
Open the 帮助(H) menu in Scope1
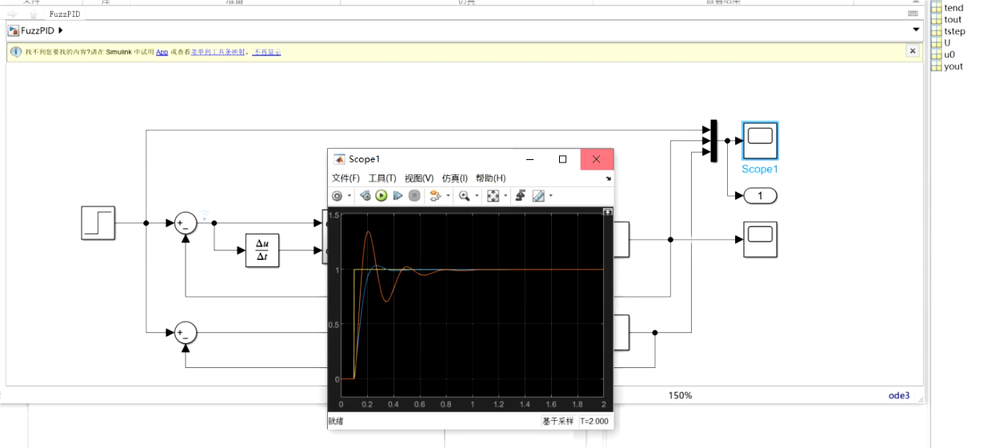pyautogui.click(x=490, y=178)
